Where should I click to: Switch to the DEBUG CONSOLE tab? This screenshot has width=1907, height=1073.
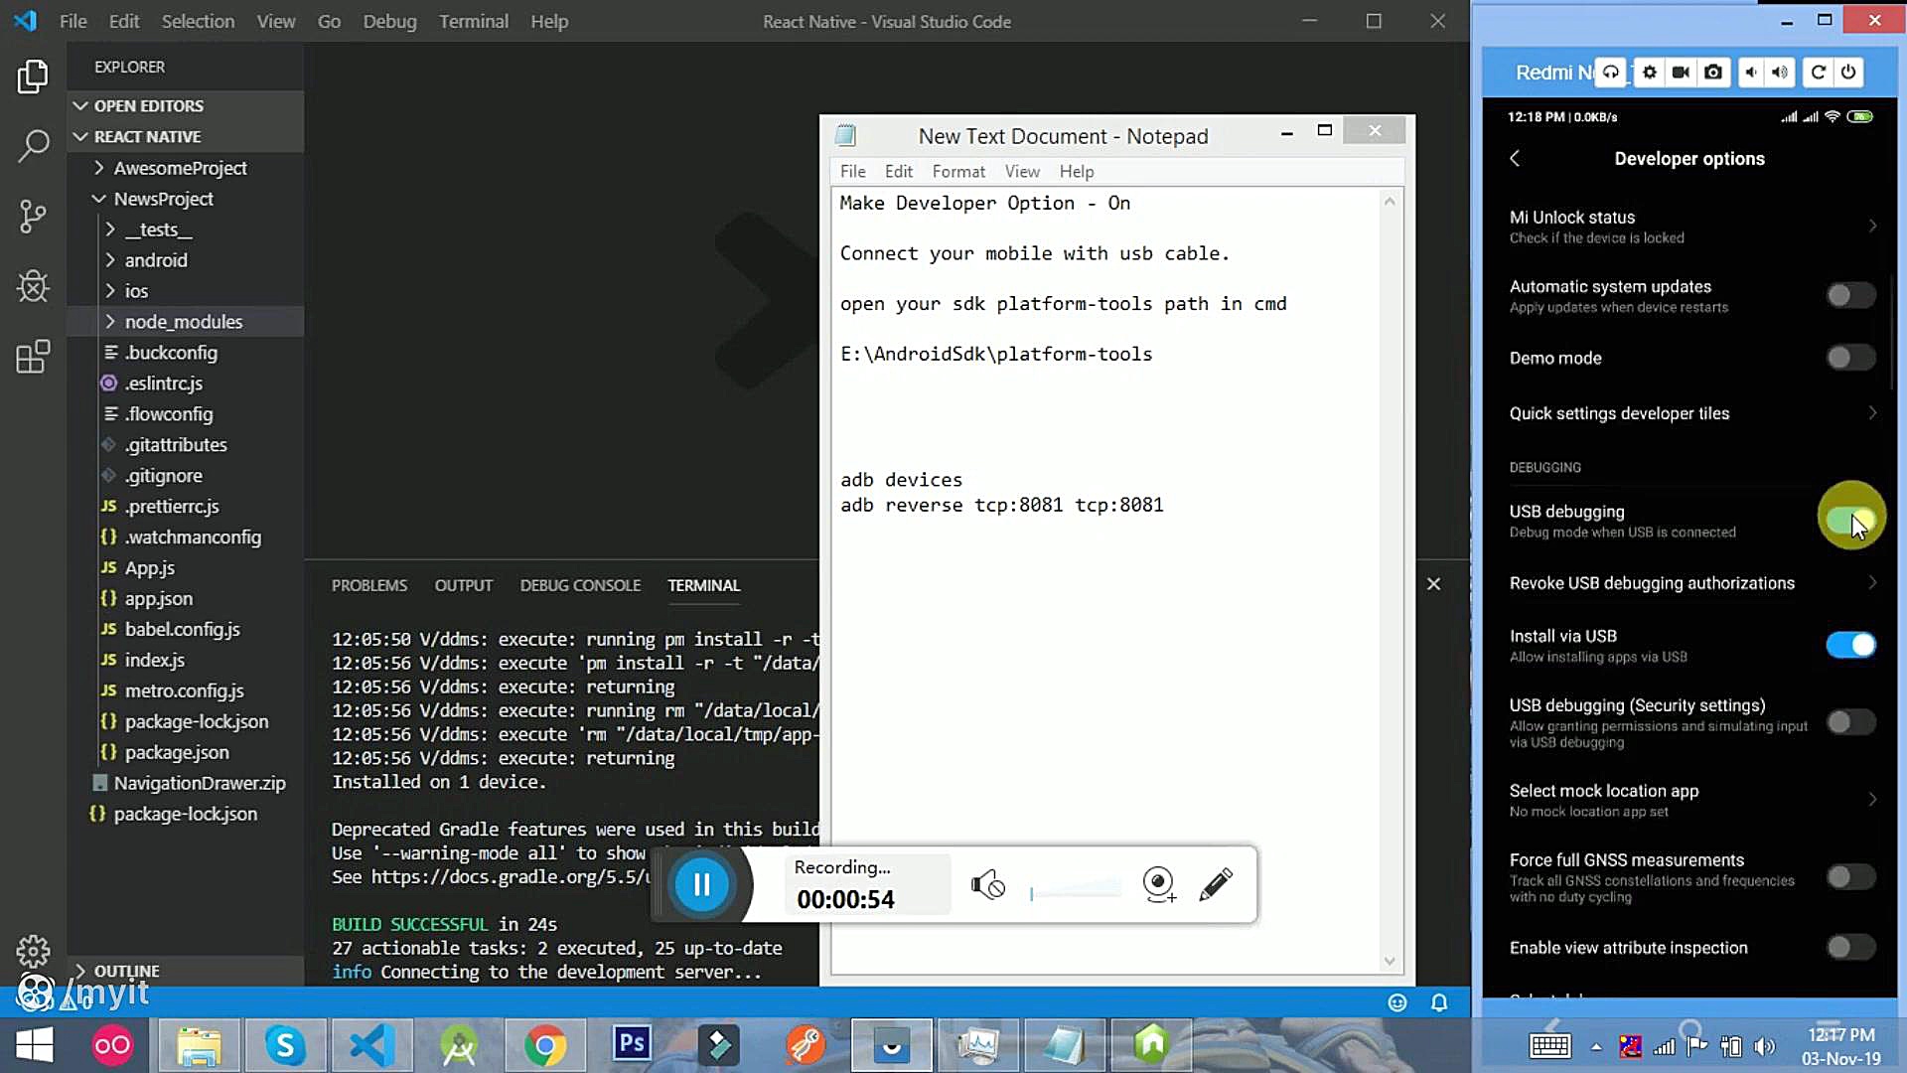click(580, 585)
